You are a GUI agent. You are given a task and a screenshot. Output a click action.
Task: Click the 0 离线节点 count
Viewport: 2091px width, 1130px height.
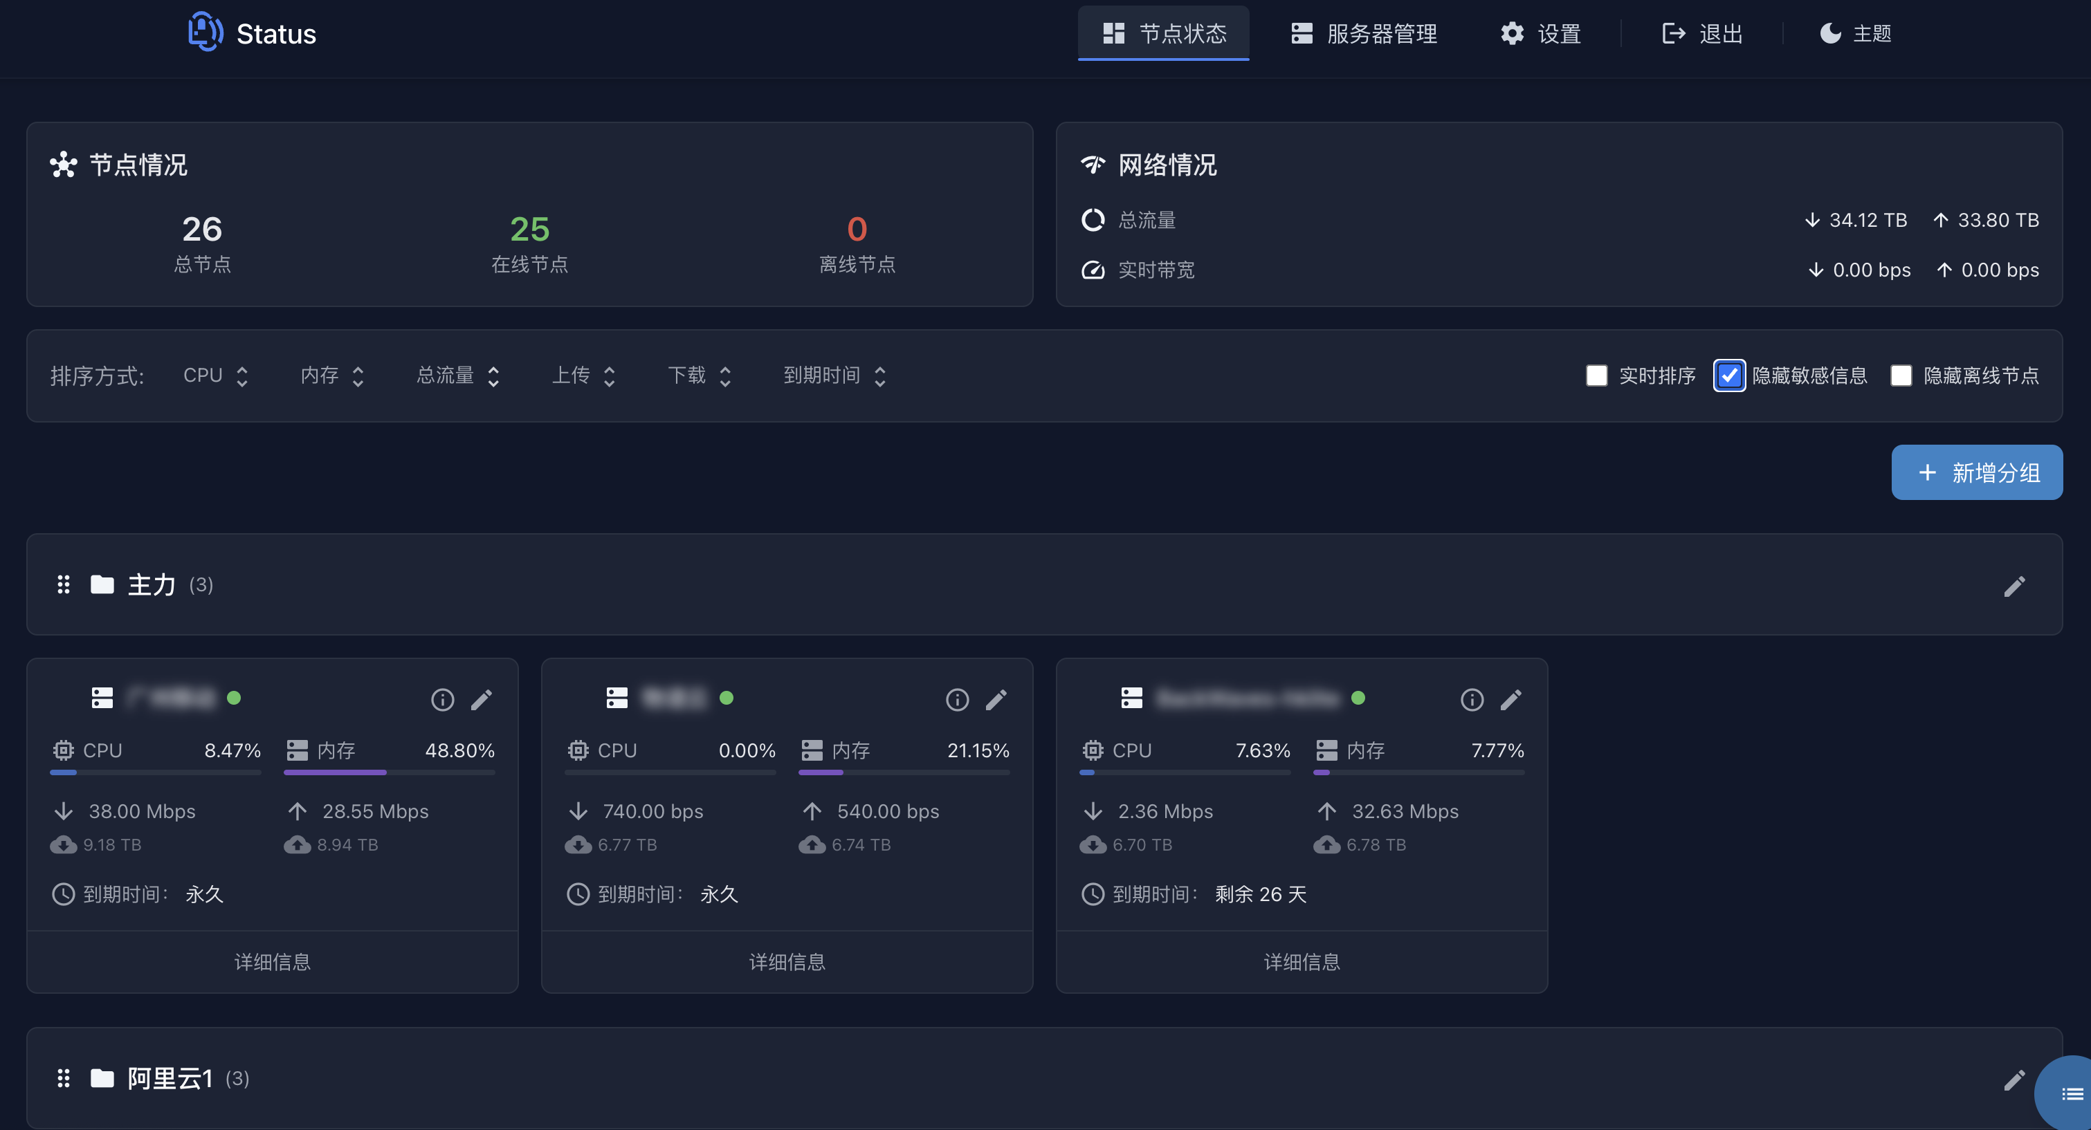tap(857, 230)
